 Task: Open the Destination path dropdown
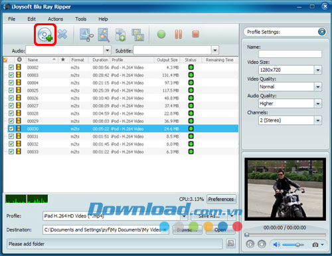(165, 229)
